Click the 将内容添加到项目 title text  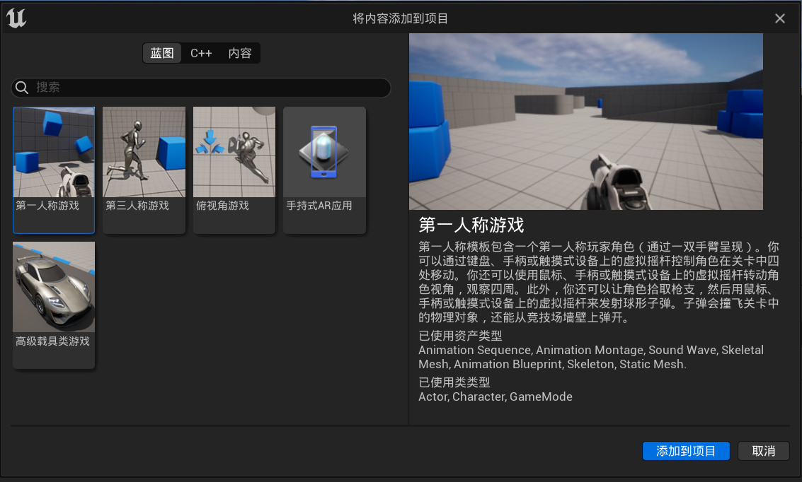[401, 19]
